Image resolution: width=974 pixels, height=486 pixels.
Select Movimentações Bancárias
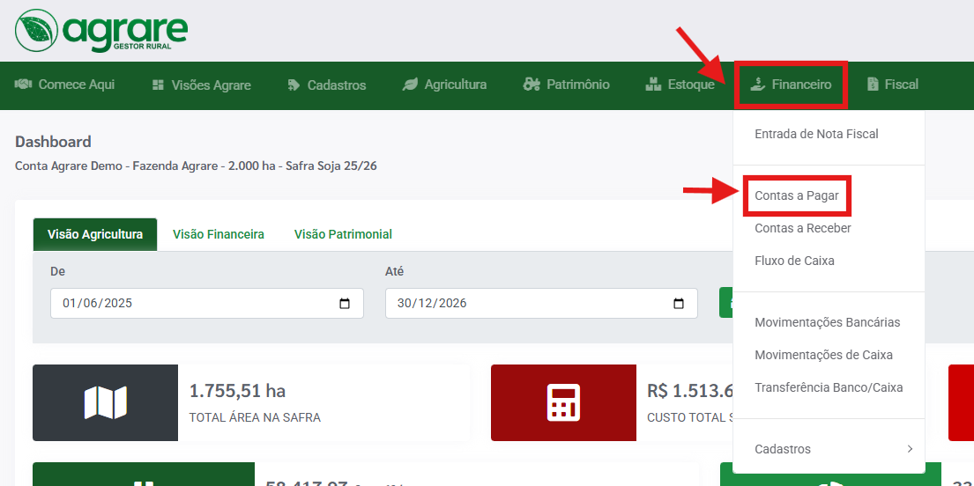tap(829, 323)
